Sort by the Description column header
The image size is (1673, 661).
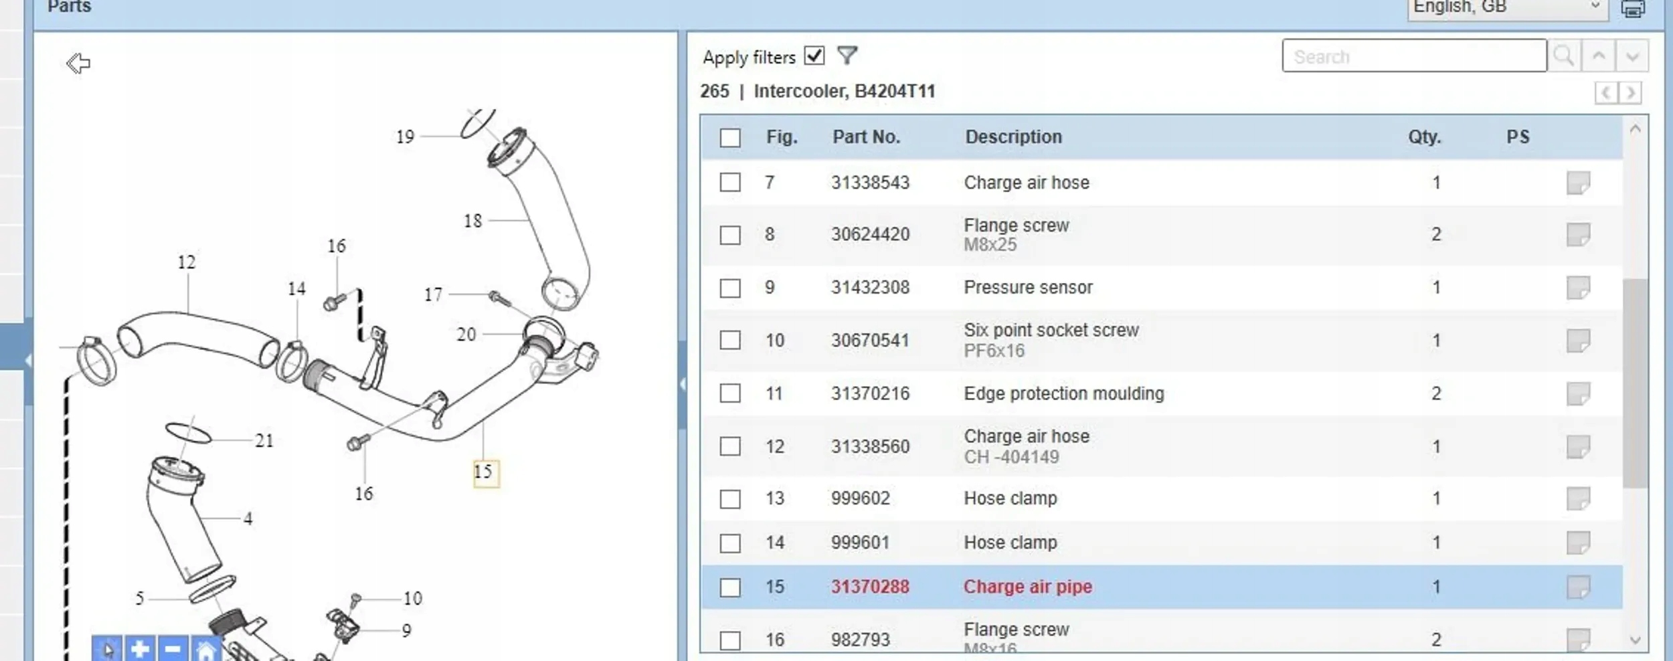tap(1013, 137)
